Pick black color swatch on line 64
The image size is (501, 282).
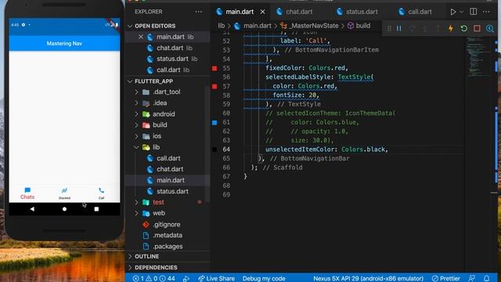click(x=214, y=150)
